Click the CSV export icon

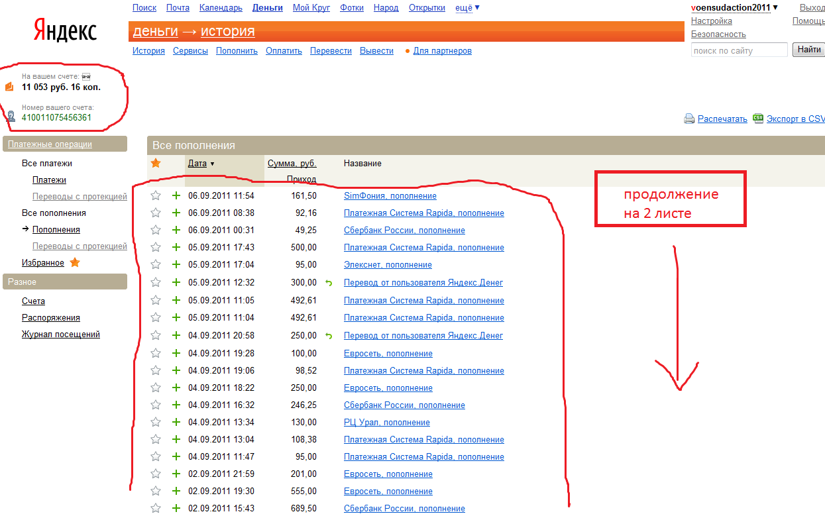point(758,119)
